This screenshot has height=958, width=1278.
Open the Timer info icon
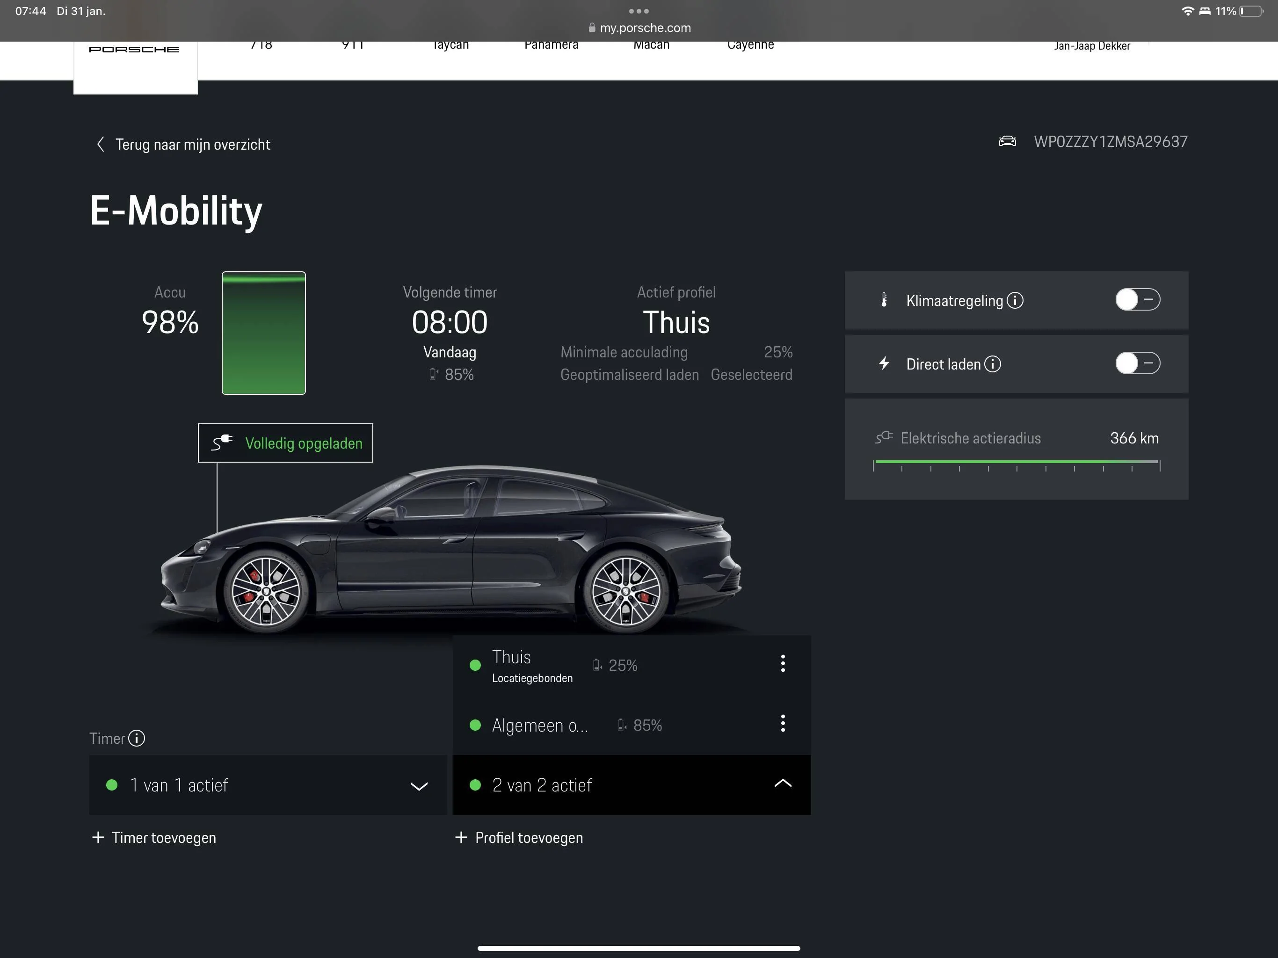[x=136, y=738]
